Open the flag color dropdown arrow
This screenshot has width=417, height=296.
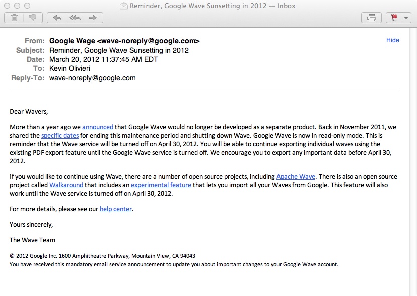tap(406, 18)
